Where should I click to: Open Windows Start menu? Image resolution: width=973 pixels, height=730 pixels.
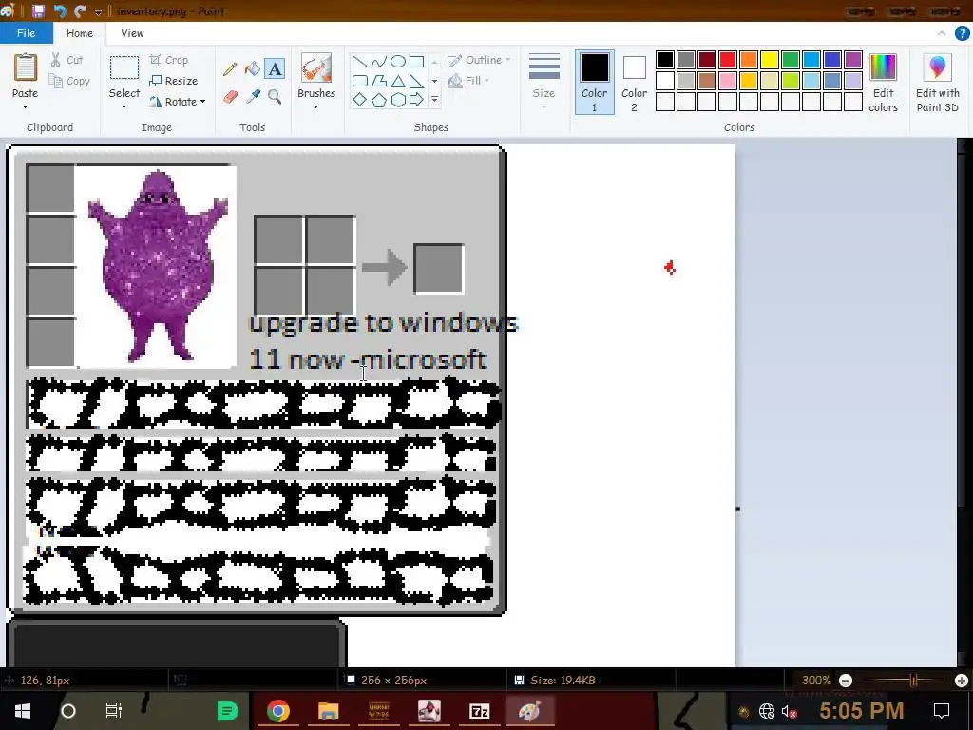tap(23, 710)
